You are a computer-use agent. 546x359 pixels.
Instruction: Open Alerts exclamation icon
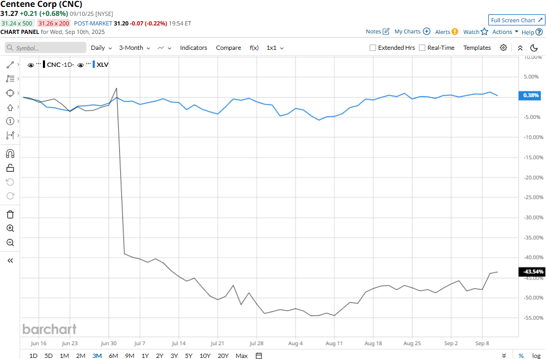click(455, 32)
